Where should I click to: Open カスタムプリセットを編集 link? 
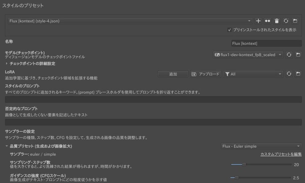281,154
